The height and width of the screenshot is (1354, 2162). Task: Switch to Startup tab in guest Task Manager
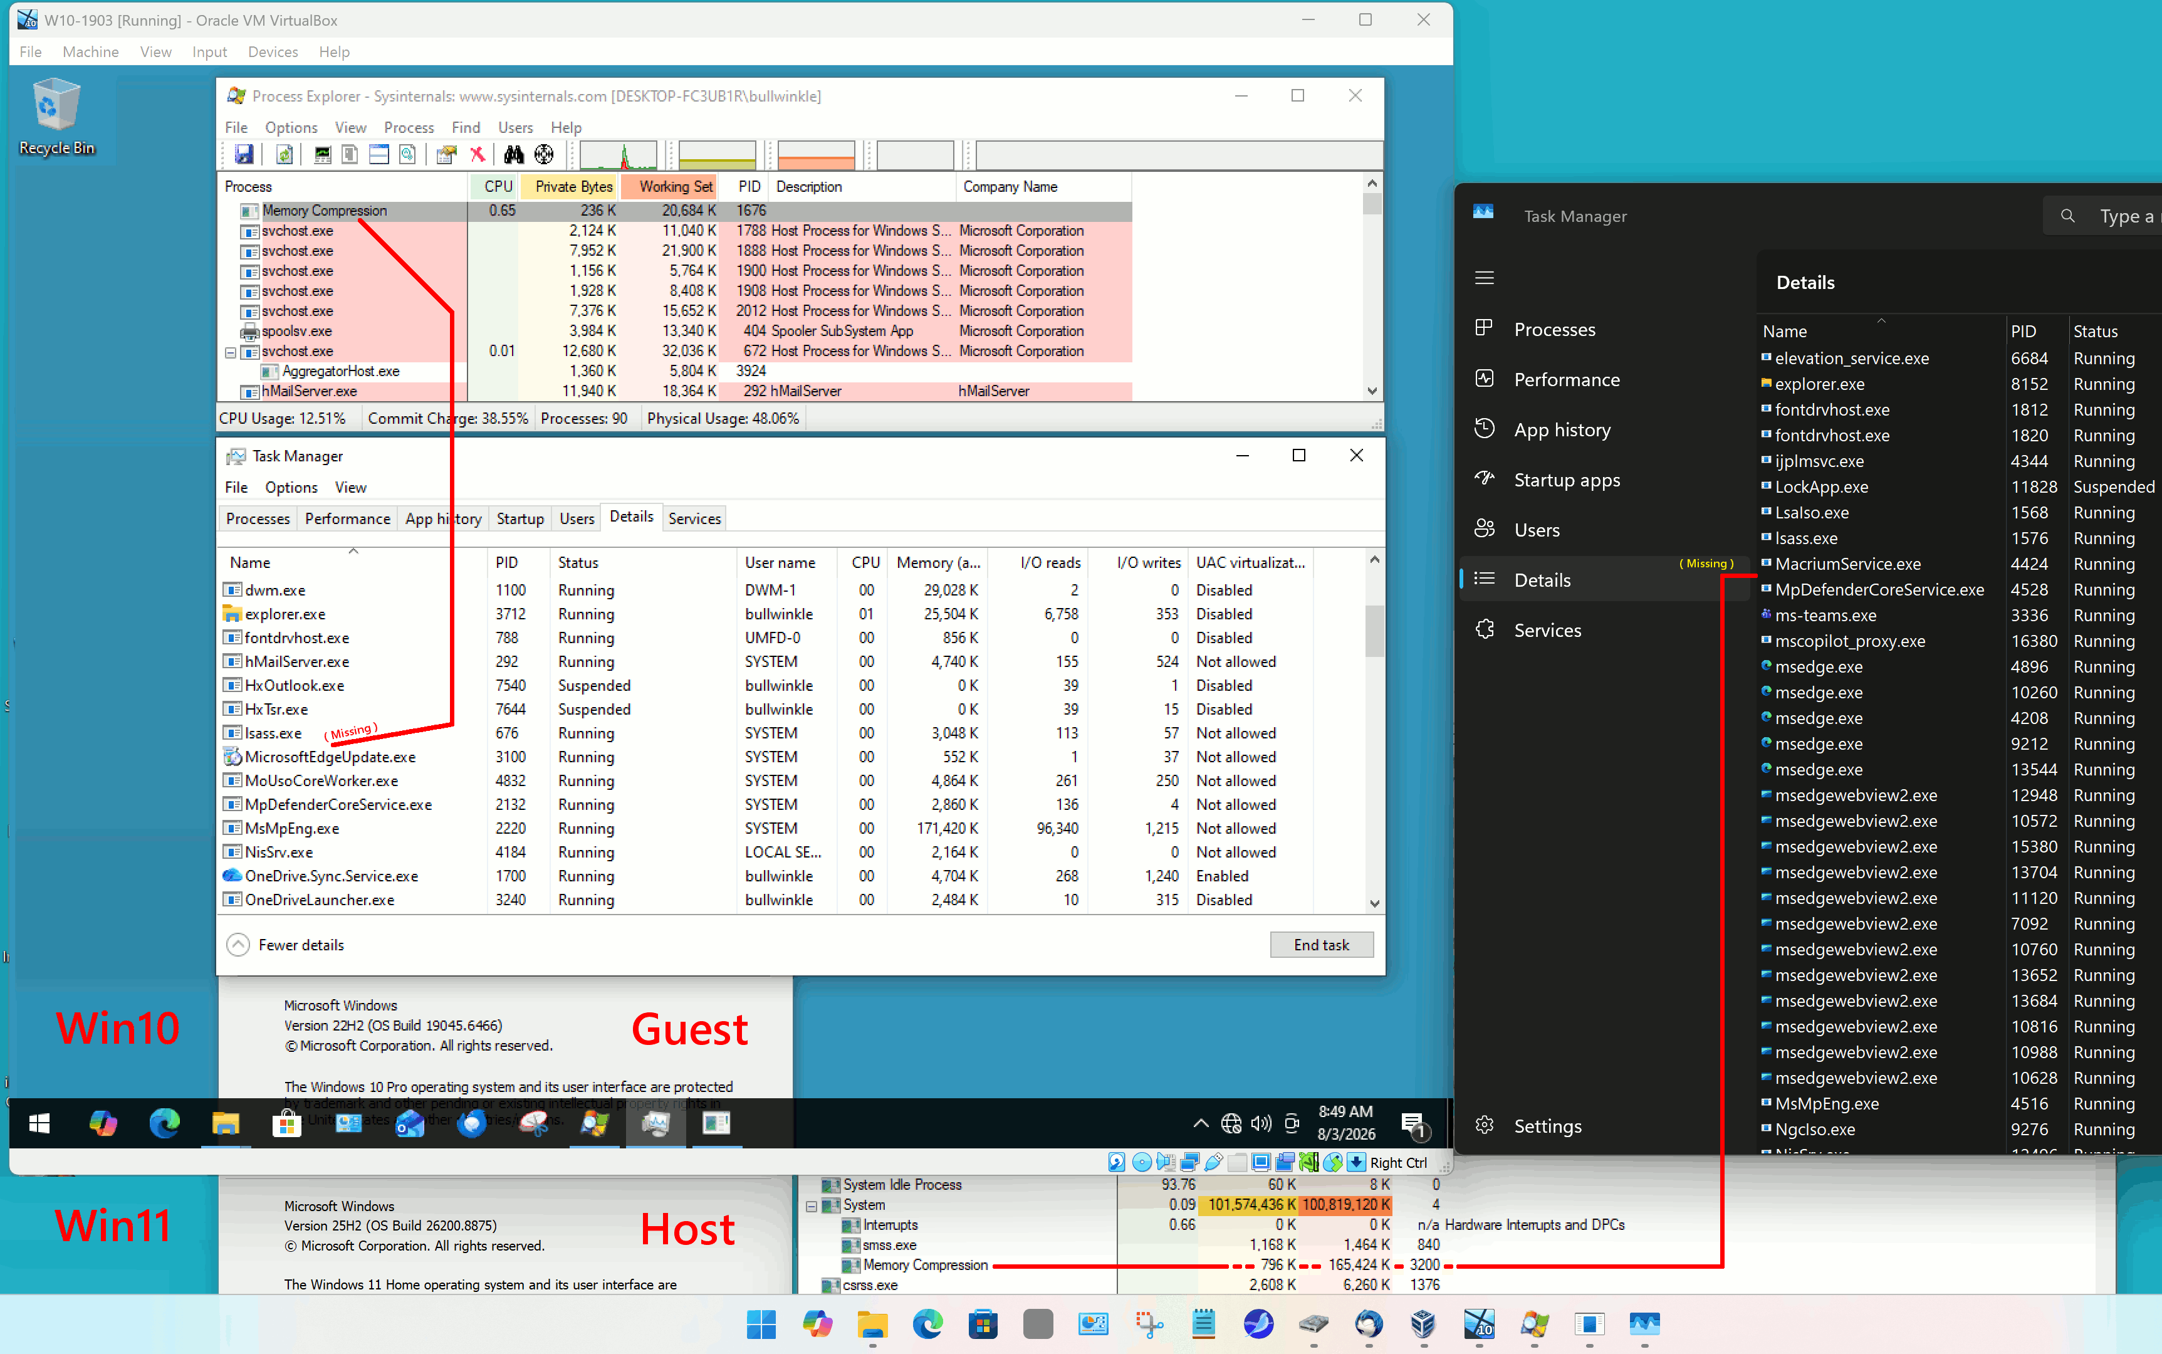point(520,518)
